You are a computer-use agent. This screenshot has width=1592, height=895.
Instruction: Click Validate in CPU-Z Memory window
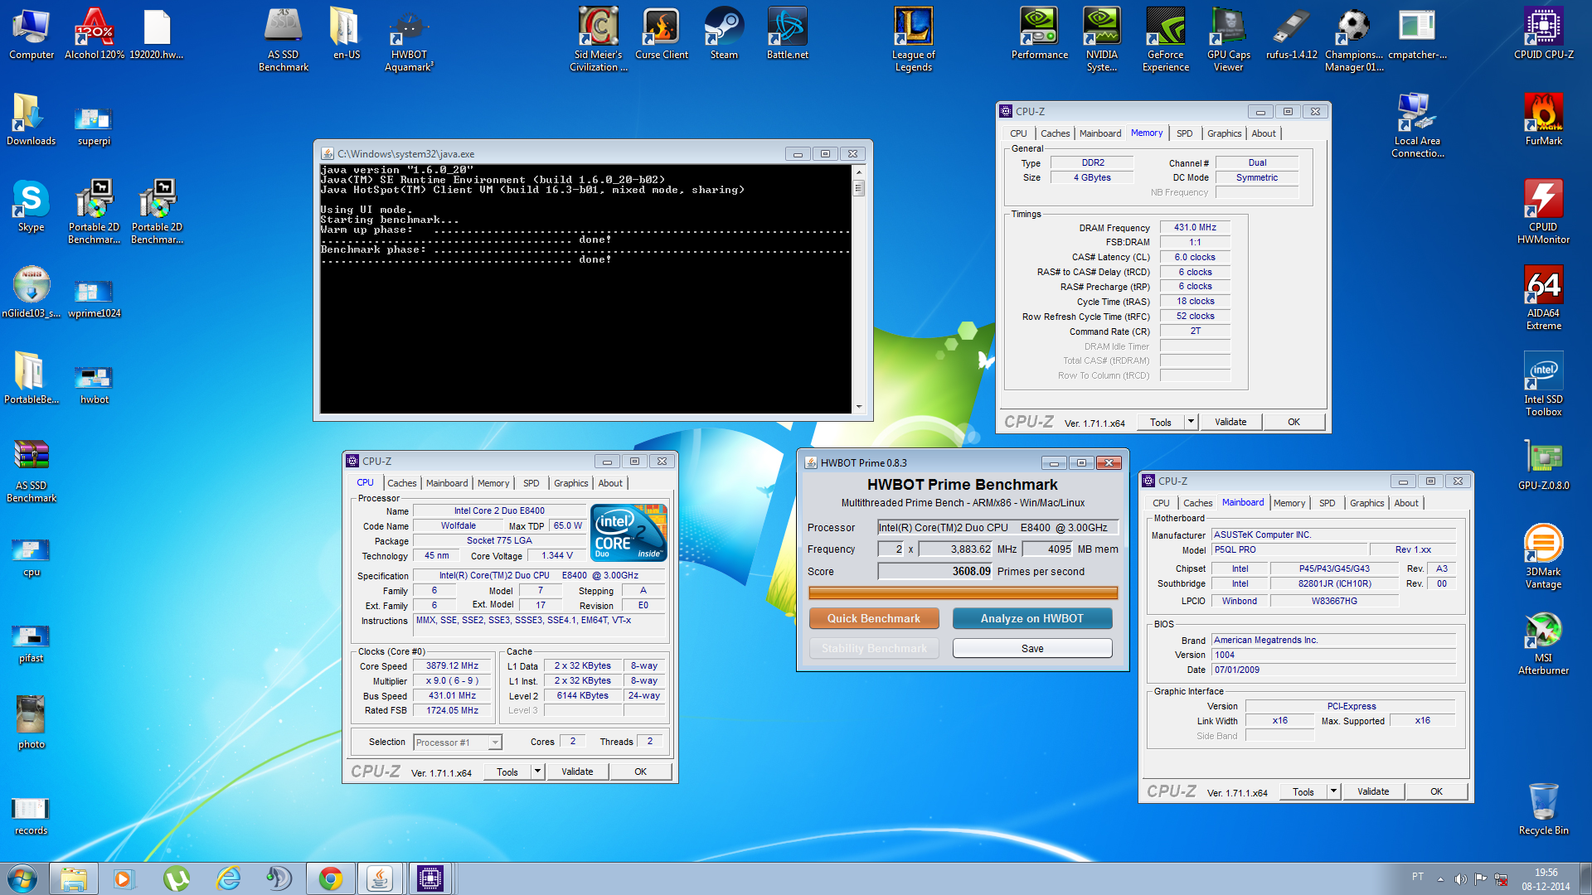click(1230, 422)
